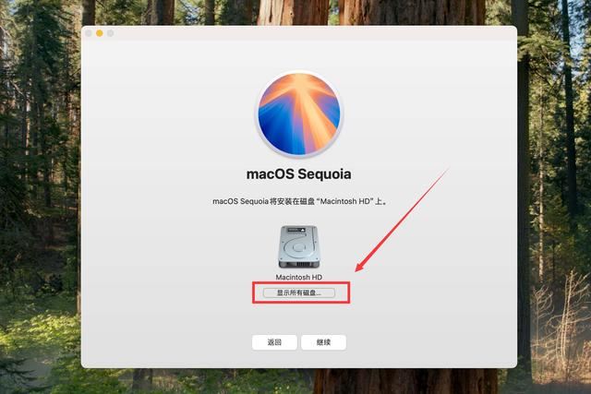The height and width of the screenshot is (394, 591).
Task: Show all disks via 显示所有磁盘 button
Action: [x=299, y=293]
